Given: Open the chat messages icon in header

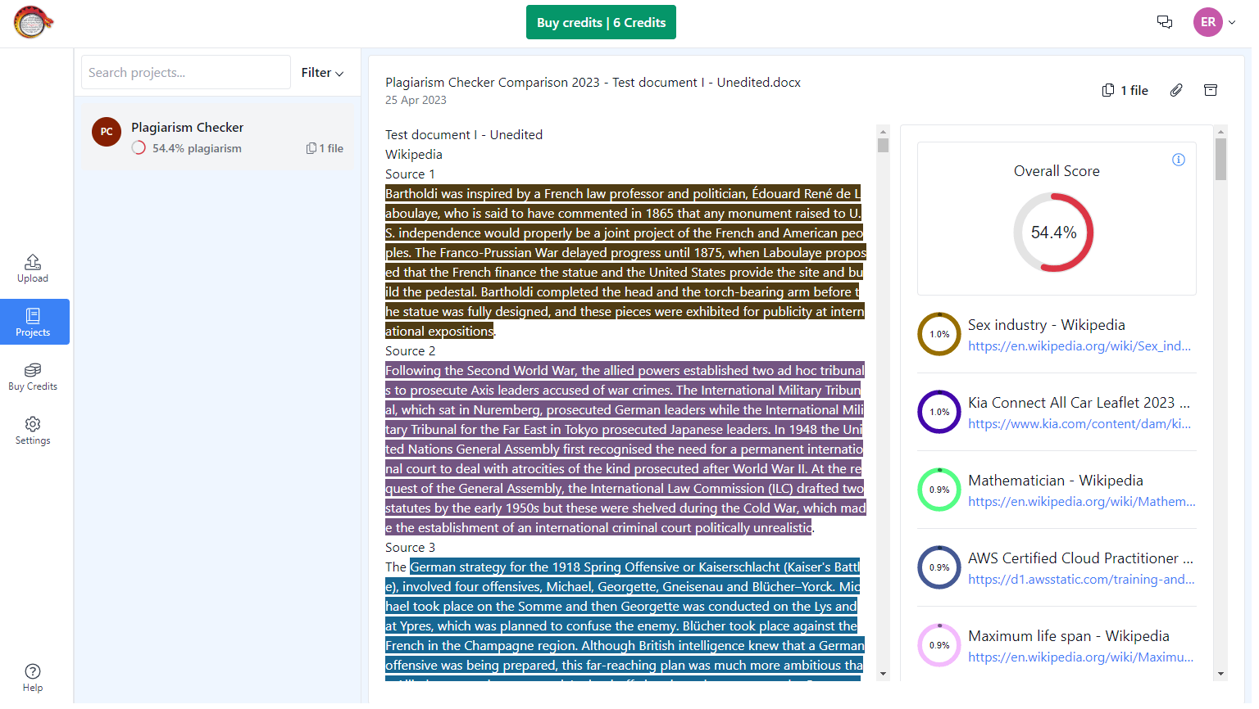Looking at the screenshot, I should click(1165, 22).
